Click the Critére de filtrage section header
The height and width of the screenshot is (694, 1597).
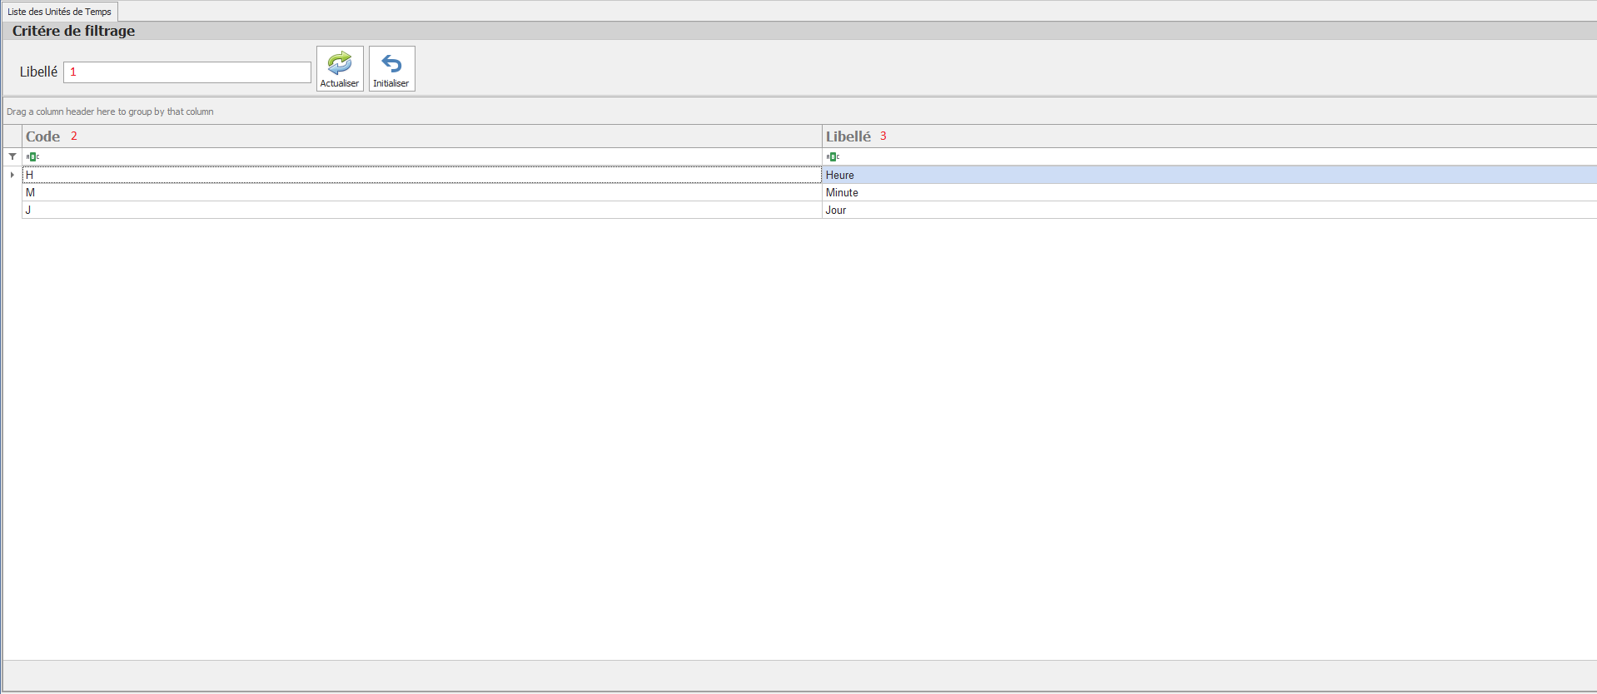click(74, 31)
